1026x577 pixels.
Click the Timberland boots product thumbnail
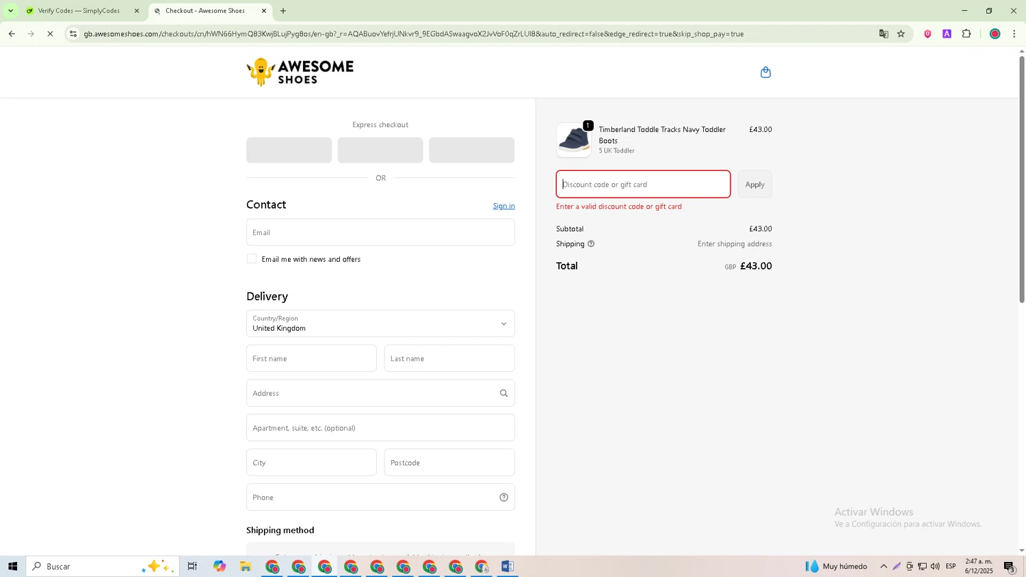pos(574,140)
